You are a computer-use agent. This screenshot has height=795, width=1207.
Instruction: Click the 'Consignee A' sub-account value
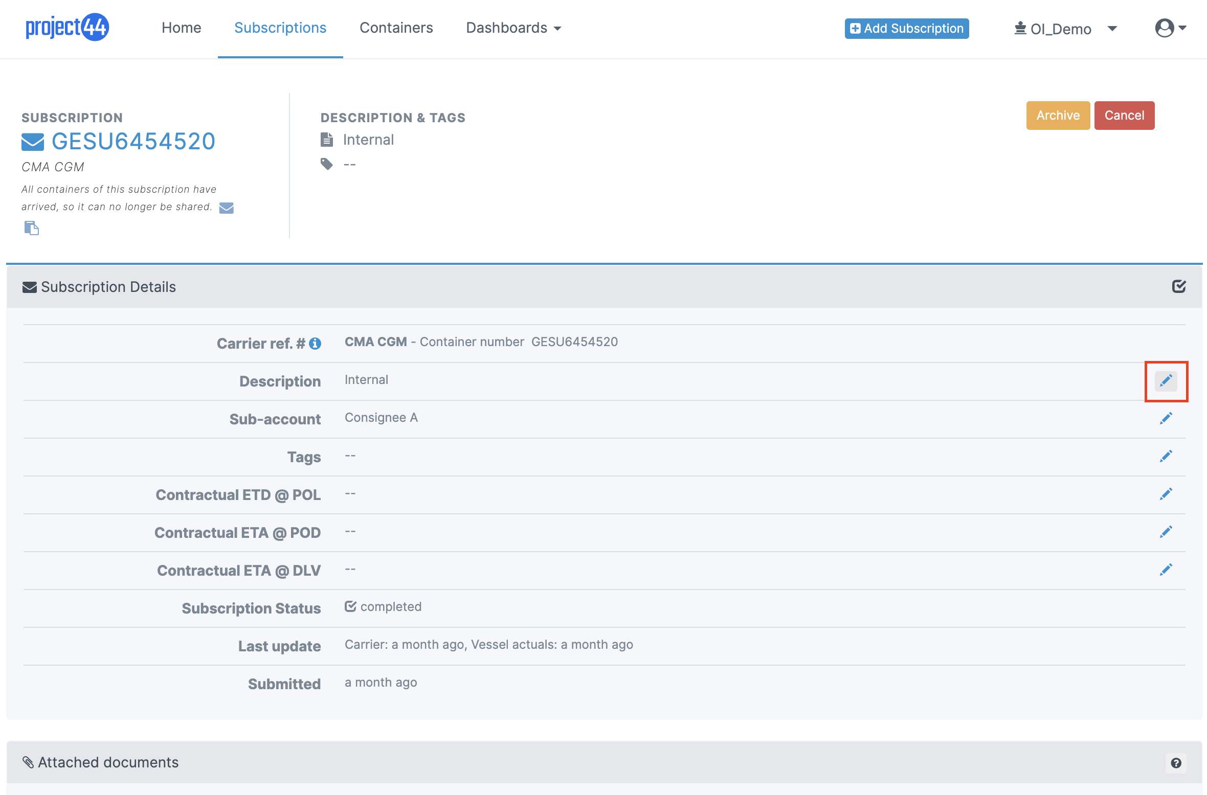pyautogui.click(x=381, y=418)
